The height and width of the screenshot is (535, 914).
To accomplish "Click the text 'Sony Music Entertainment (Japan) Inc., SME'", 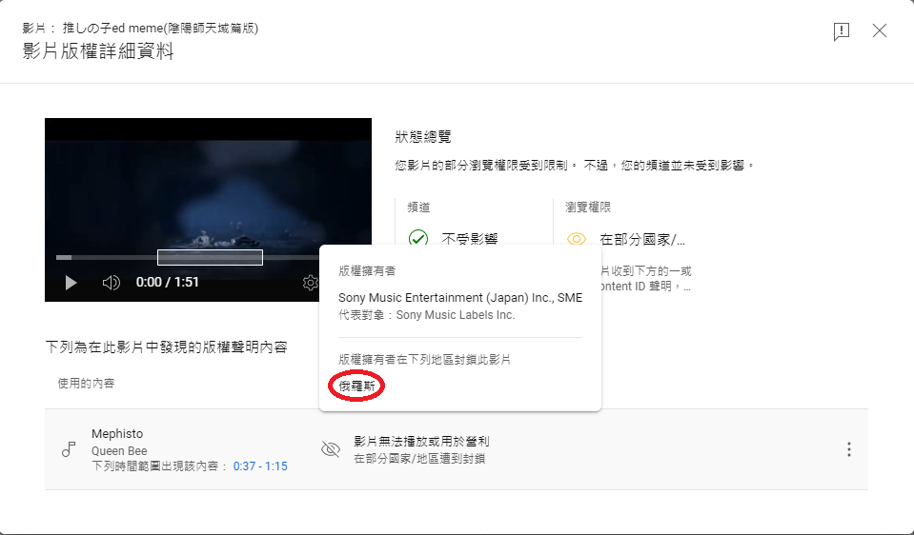I will point(460,297).
